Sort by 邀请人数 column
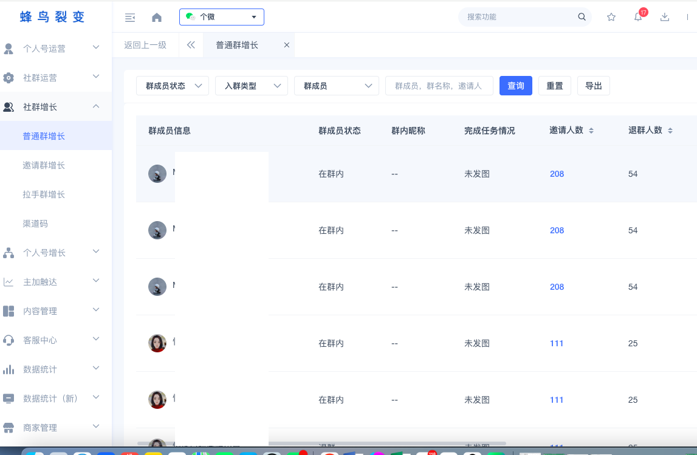Viewport: 697px width, 455px height. click(x=591, y=131)
